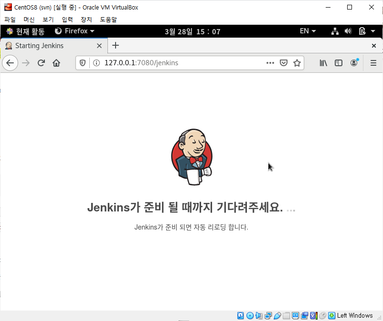Close the Starting Jenkins tab

tap(99, 46)
